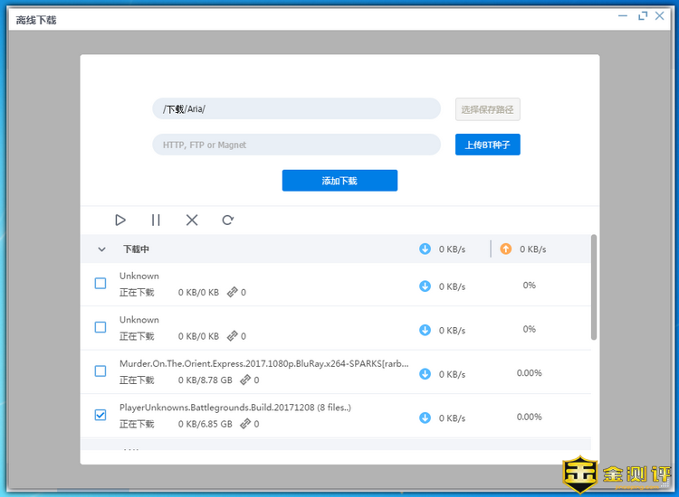
Task: Click the pause downloads icon
Action: coord(156,220)
